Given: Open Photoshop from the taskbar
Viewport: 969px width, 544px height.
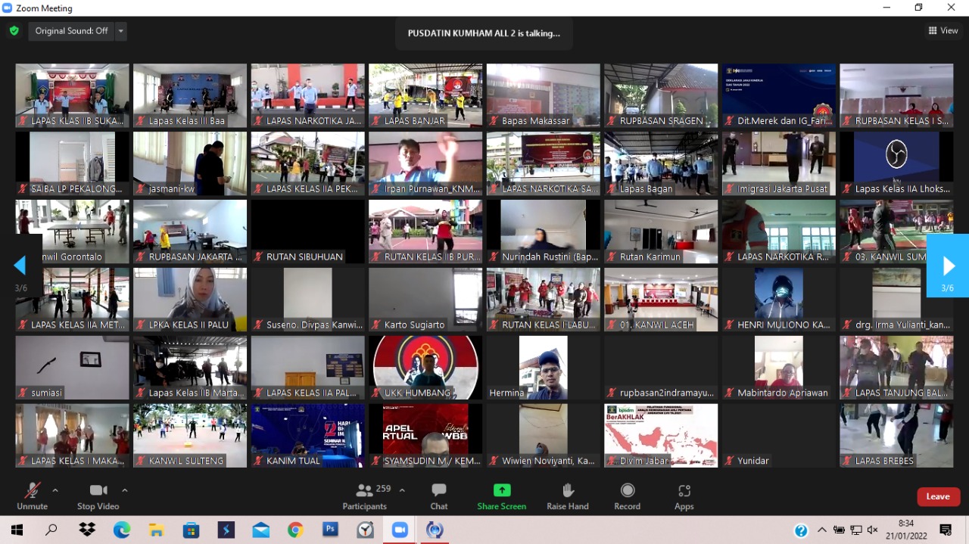Looking at the screenshot, I should (330, 530).
